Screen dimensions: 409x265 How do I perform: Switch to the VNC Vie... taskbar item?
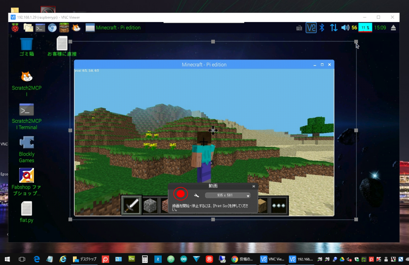tap(272, 259)
